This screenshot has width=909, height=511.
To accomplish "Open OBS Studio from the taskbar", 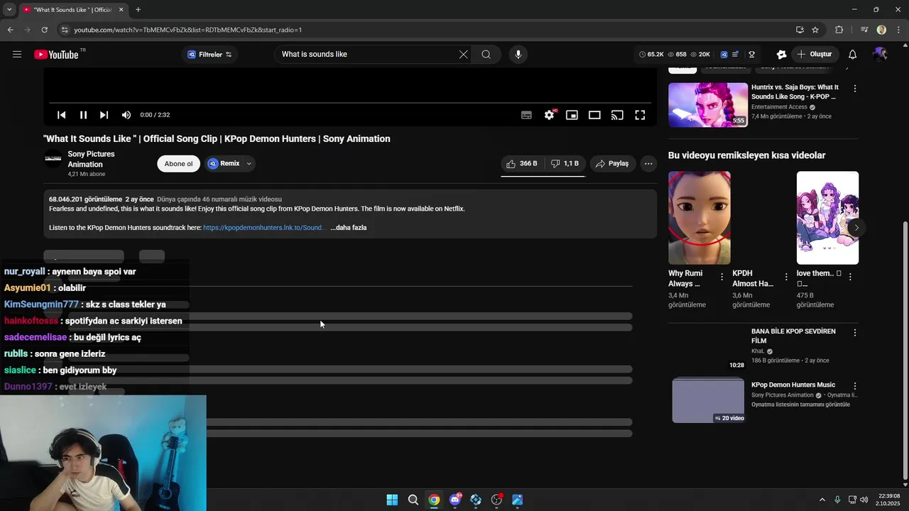I will [496, 500].
